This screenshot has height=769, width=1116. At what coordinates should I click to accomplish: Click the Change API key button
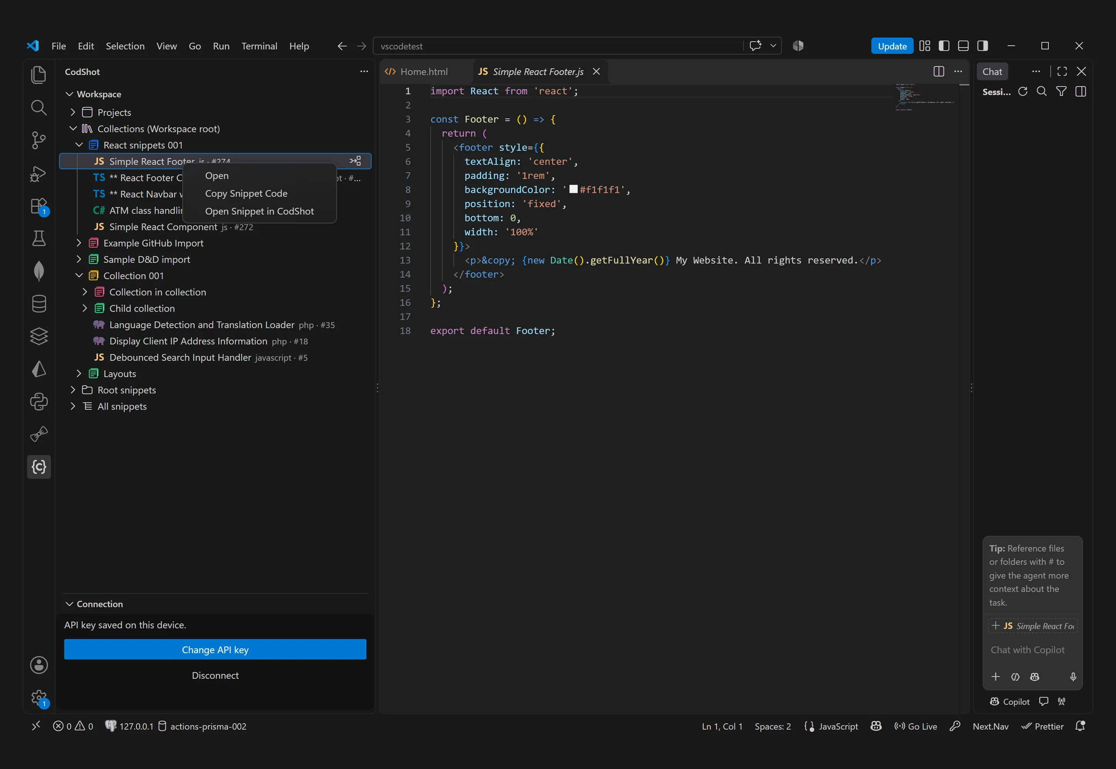click(x=215, y=650)
